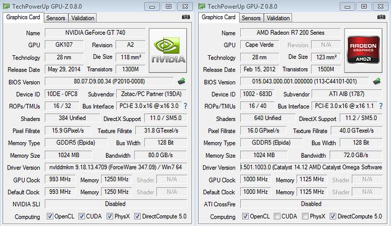
Task: Toggle the CUDA checkbox in the AMD window
Action: 277,216
